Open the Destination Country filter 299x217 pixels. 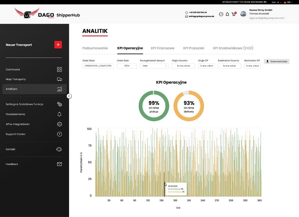coord(229,66)
